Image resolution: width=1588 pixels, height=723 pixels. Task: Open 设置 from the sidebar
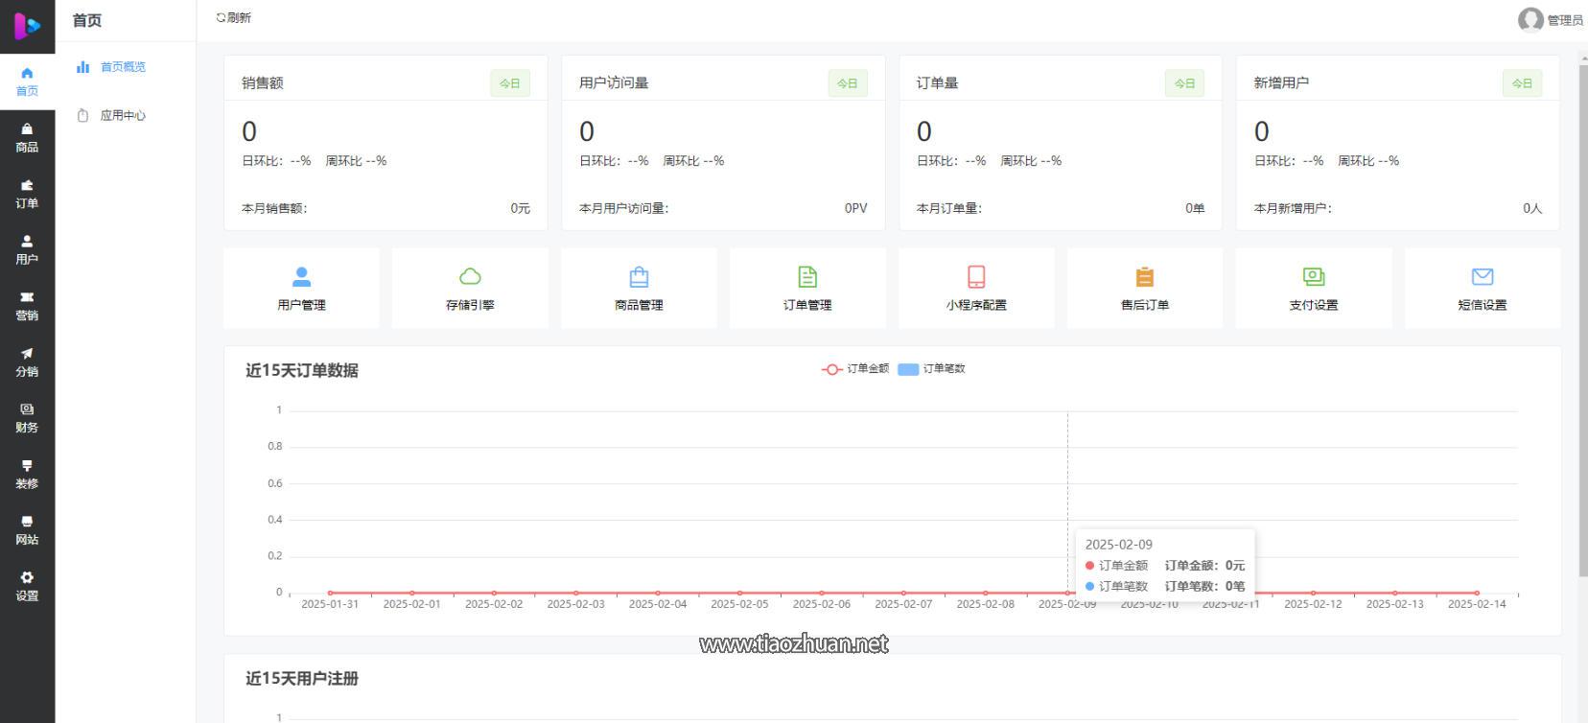pyautogui.click(x=27, y=586)
